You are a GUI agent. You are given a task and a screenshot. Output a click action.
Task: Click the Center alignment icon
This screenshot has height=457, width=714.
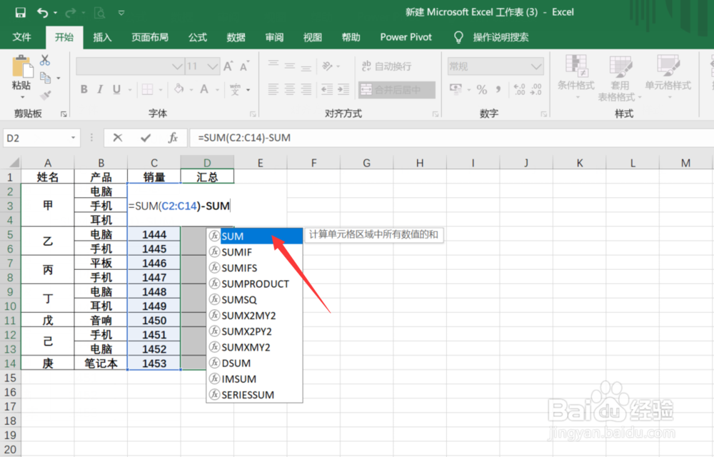coord(290,89)
